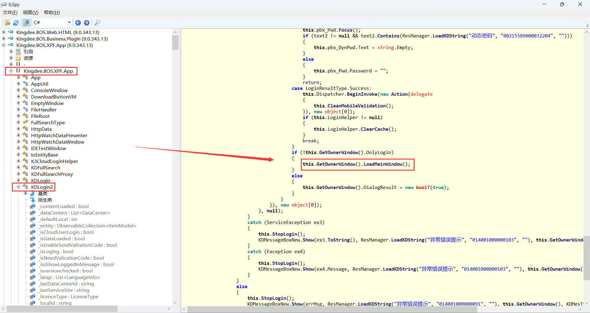Click the KDLogin2 class icon
Viewport: 590px width, 313px height.
tap(26, 187)
